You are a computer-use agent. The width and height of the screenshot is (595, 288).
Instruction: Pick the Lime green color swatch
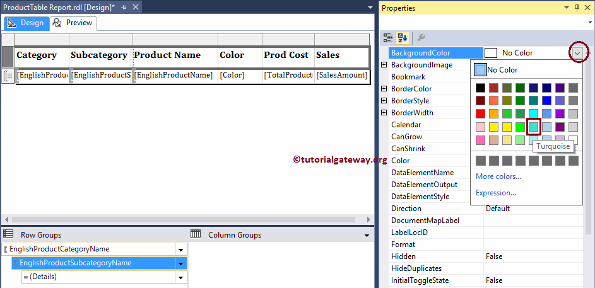pyautogui.click(x=521, y=127)
